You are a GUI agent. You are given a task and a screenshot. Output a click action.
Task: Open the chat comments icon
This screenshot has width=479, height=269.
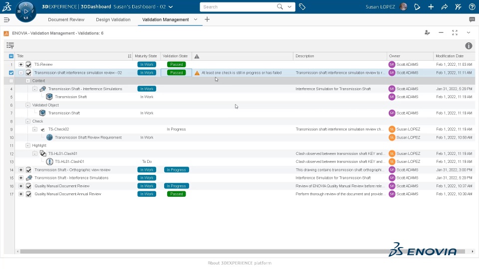coord(472,19)
